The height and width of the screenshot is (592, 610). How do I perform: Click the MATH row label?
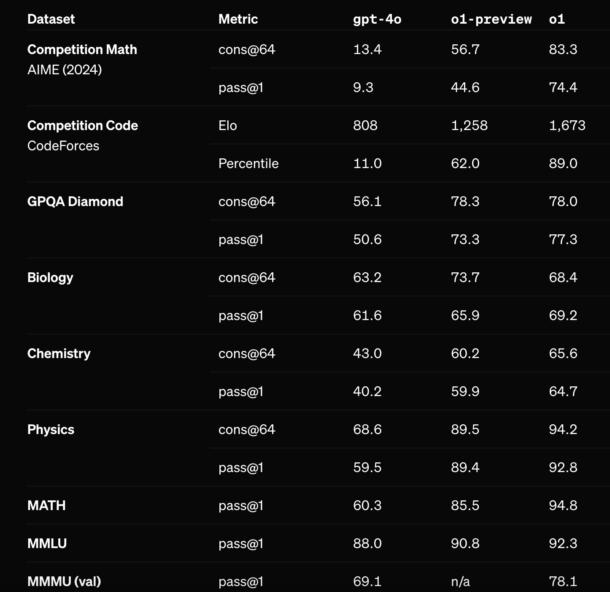point(46,505)
